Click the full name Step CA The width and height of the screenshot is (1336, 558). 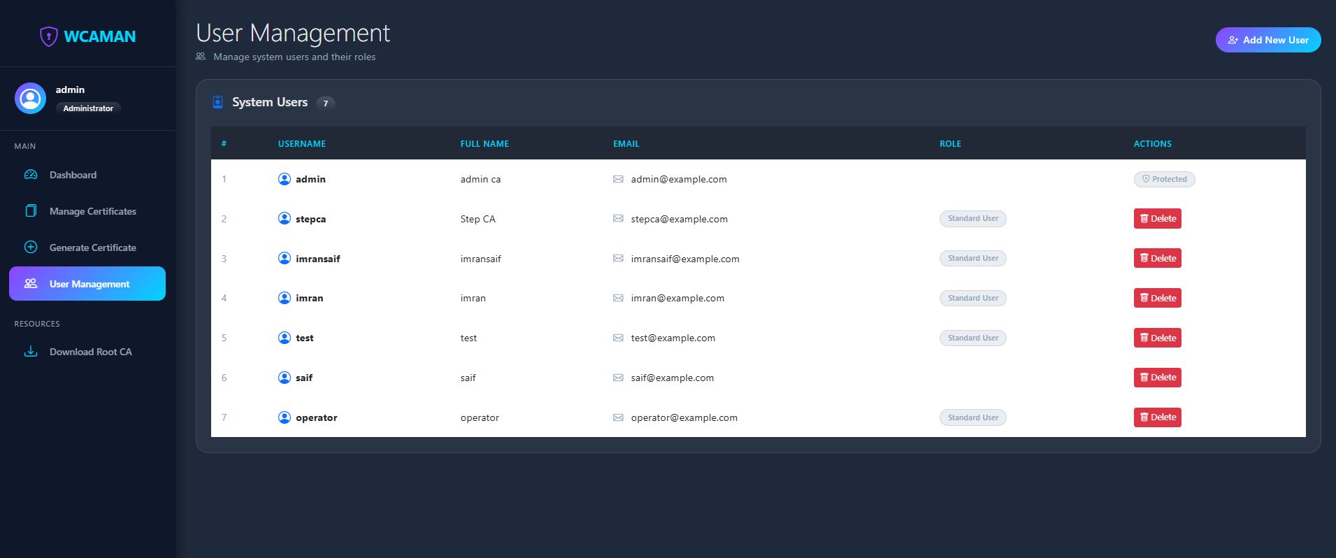(x=478, y=219)
